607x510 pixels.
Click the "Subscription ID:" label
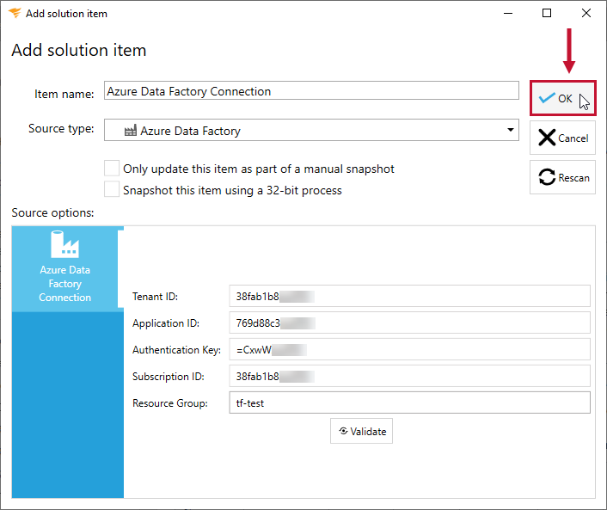pyautogui.click(x=168, y=377)
